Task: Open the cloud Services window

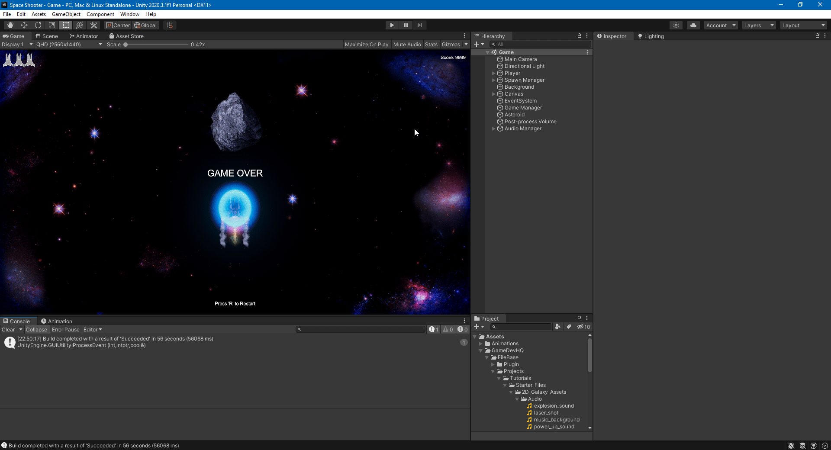Action: click(693, 25)
